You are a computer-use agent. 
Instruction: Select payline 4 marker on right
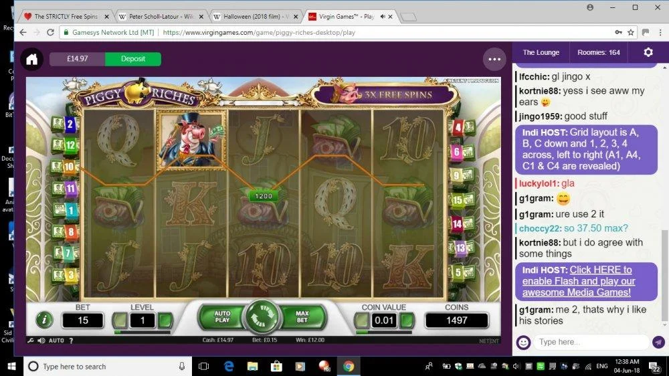(462, 126)
